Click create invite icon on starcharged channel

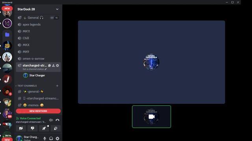click(54, 65)
